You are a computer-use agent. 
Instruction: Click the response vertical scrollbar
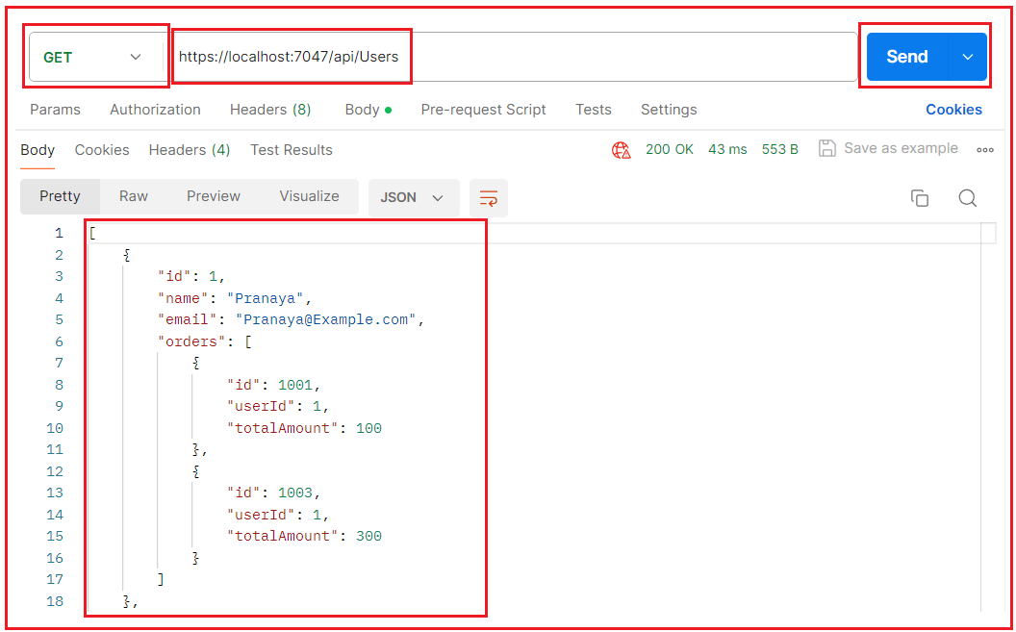point(989,417)
